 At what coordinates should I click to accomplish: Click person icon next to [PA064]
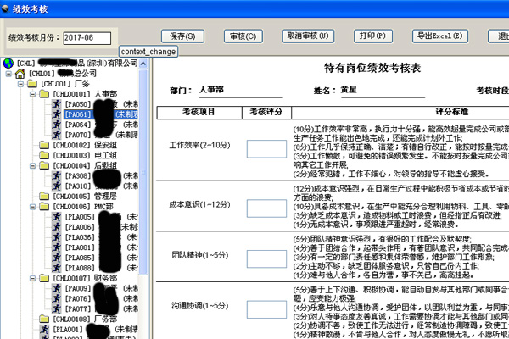coord(57,125)
